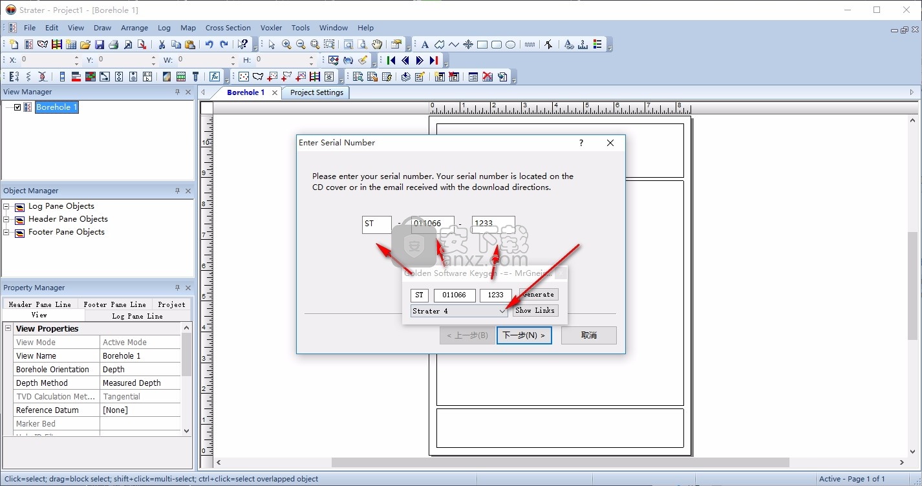Click the Show Links button
The width and height of the screenshot is (922, 486).
(535, 311)
